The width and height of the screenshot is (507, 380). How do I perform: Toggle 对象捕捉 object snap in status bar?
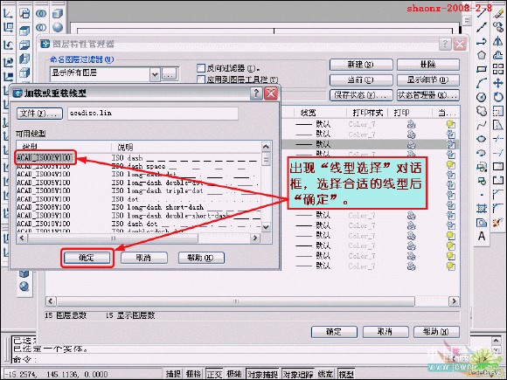pyautogui.click(x=262, y=374)
